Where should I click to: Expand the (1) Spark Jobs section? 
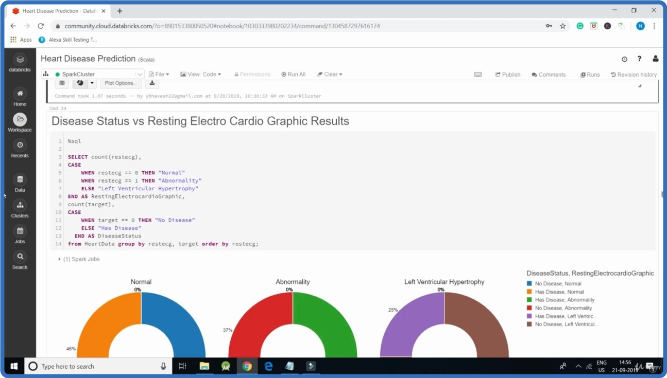pyautogui.click(x=79, y=259)
